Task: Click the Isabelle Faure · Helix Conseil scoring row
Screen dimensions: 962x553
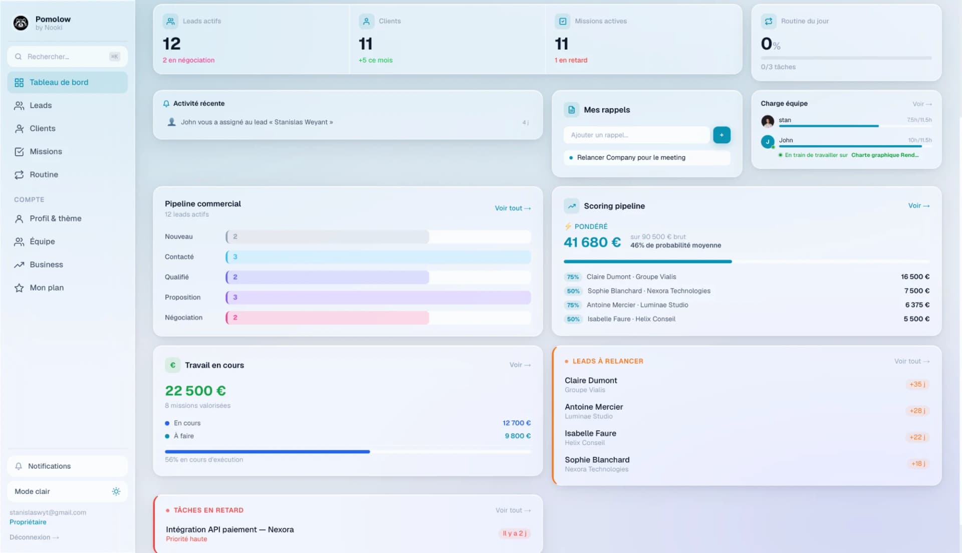Action: click(x=747, y=319)
